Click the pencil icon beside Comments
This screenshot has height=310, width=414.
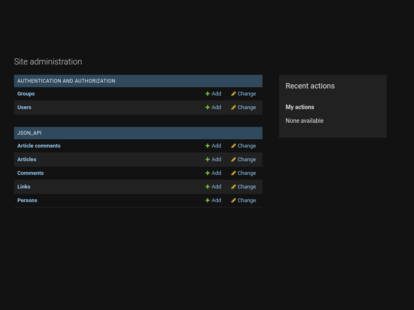(233, 173)
